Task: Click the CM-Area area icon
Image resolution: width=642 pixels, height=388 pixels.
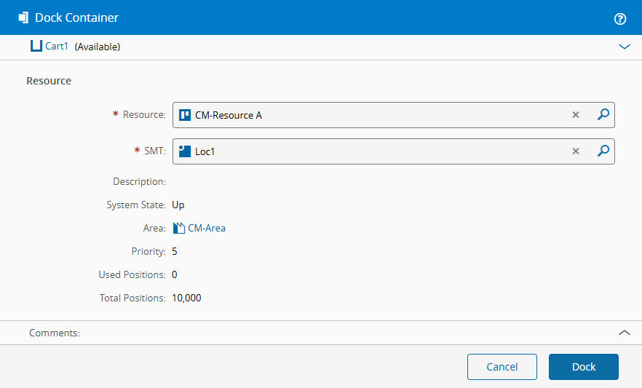Action: (179, 228)
